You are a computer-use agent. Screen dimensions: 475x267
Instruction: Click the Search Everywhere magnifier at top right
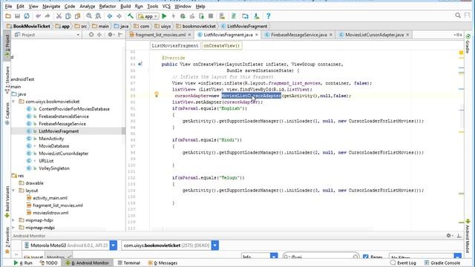(x=458, y=16)
